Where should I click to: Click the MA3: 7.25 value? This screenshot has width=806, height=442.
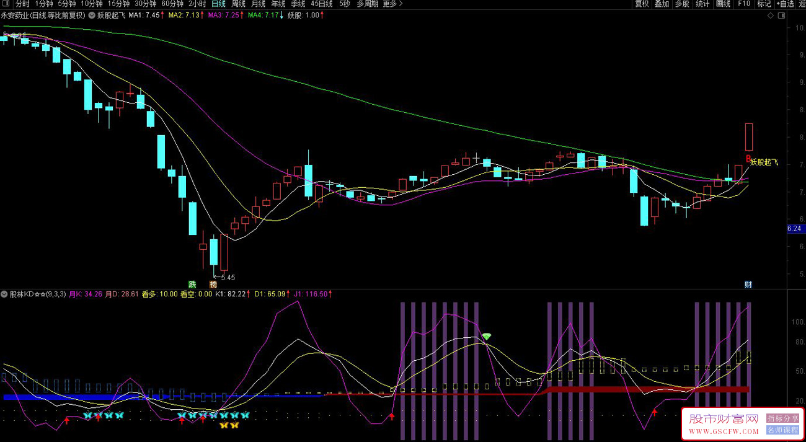[224, 15]
